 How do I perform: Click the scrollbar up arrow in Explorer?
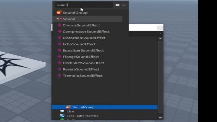160,39
